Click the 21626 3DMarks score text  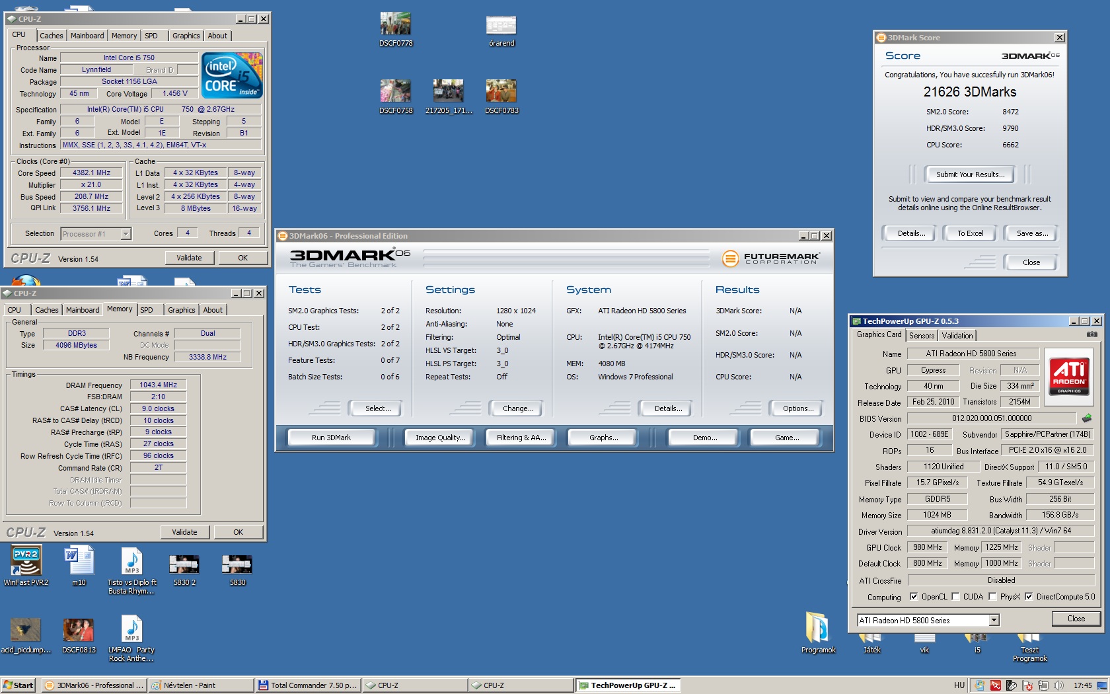coord(969,92)
